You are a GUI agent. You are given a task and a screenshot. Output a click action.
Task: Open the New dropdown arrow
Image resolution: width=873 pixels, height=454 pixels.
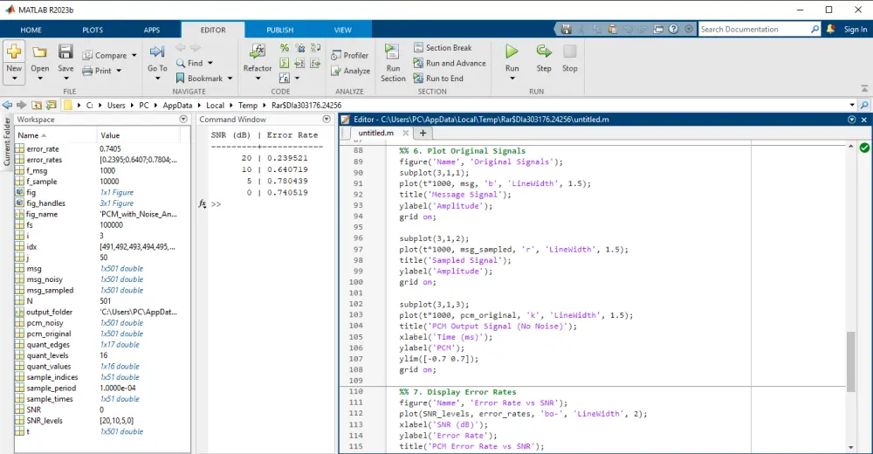[14, 79]
